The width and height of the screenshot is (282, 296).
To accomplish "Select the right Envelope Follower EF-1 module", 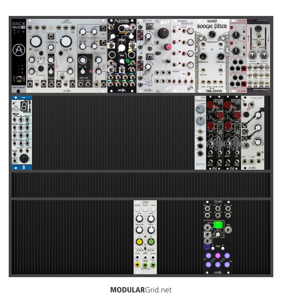I will (232, 133).
